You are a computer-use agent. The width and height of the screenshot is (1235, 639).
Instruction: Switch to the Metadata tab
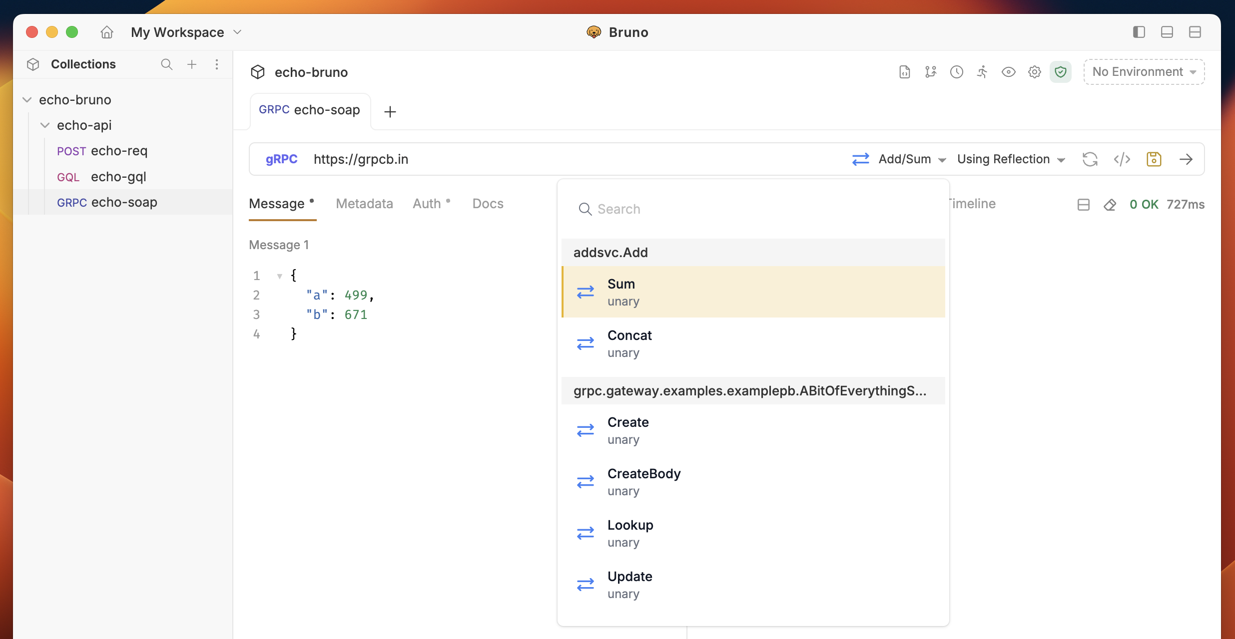[x=364, y=204]
